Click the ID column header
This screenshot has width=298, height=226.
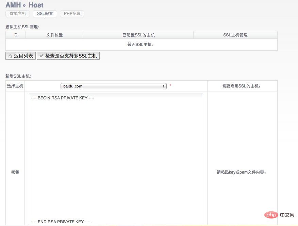(15, 35)
